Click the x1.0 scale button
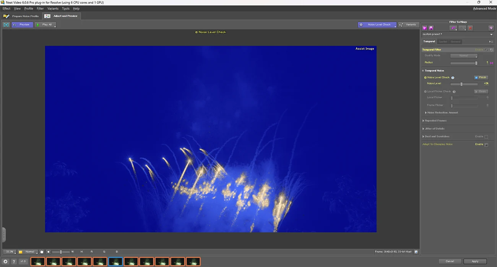The image size is (497, 267). (x=23, y=262)
